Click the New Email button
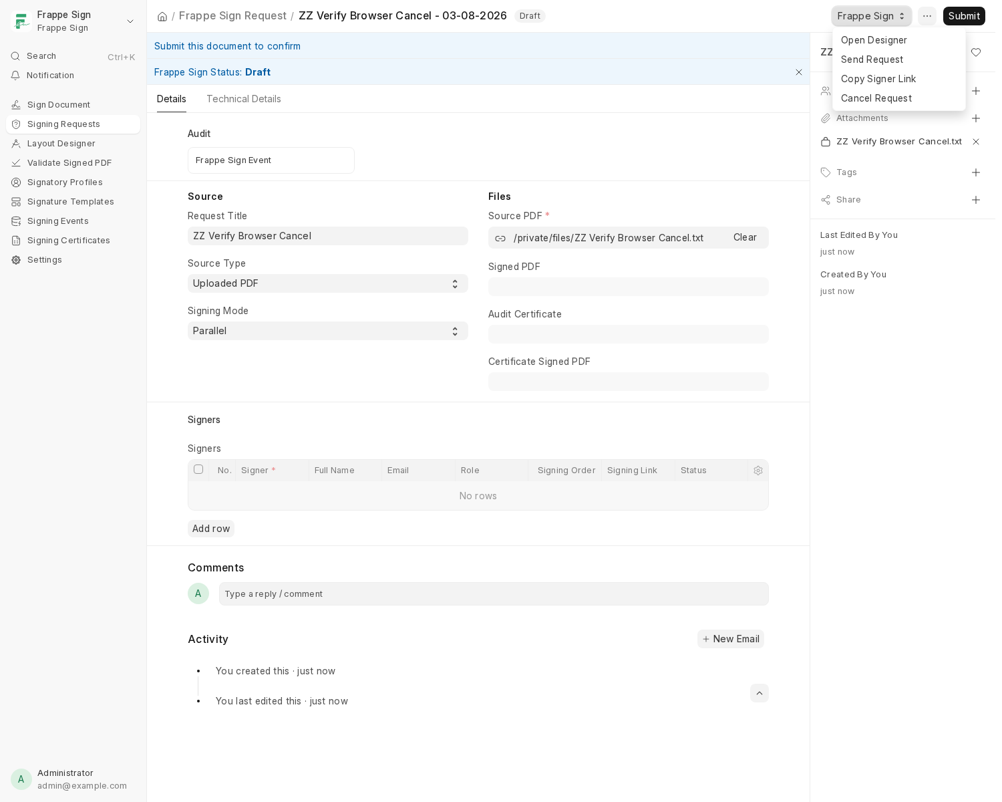1002x802 pixels. pos(731,639)
